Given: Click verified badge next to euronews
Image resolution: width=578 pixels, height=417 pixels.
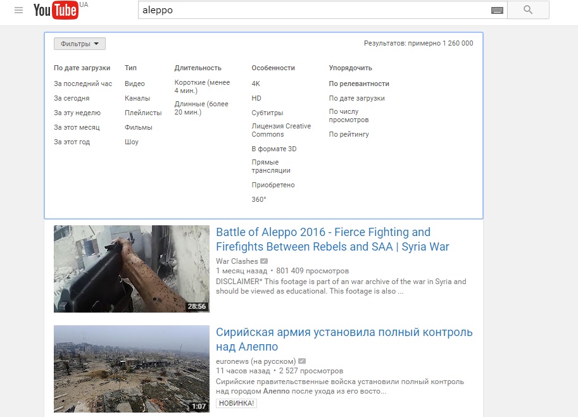Looking at the screenshot, I should tap(302, 361).
